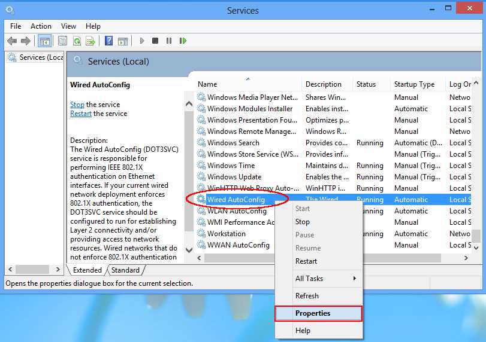Click gear icon beside WMI Performance Adapter

201,222
